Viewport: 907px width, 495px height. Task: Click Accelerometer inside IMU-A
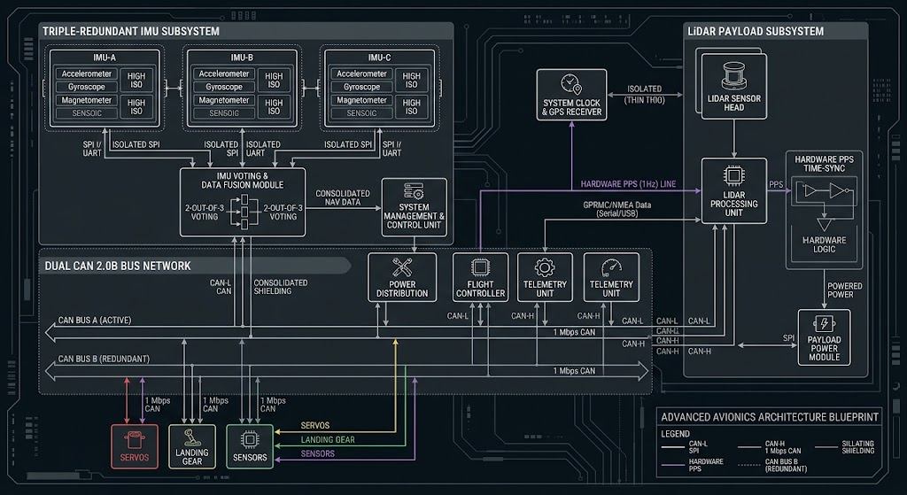coord(86,74)
